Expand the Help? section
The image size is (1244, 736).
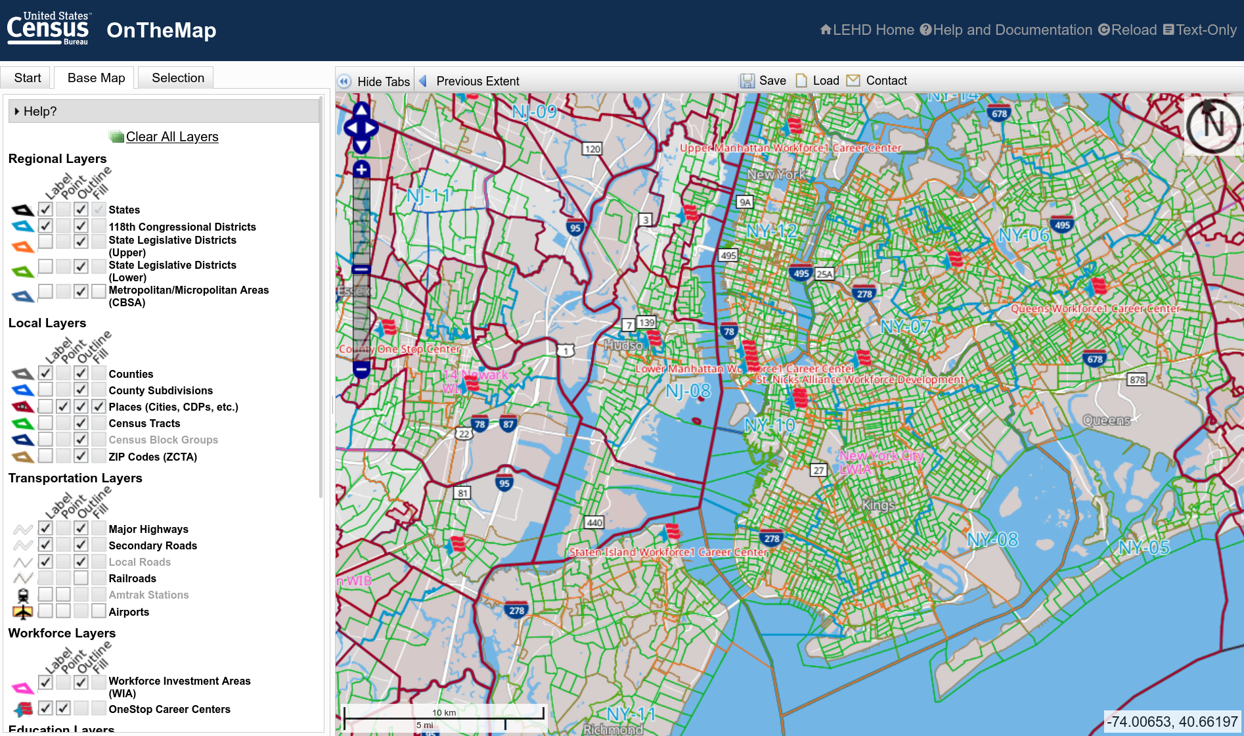pos(164,111)
